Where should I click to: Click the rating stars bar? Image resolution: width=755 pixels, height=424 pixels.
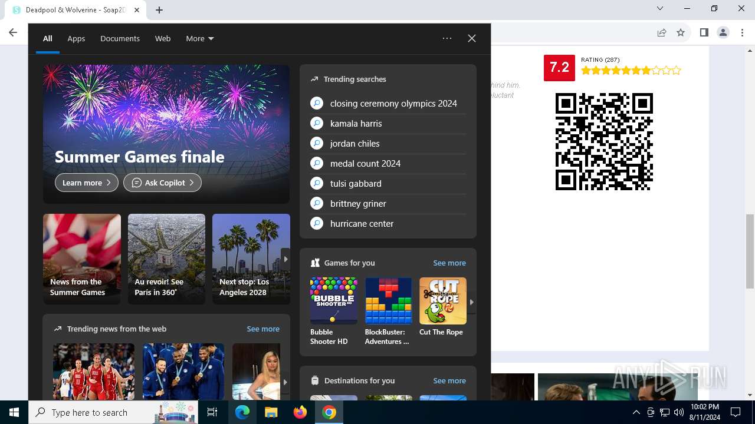(631, 71)
